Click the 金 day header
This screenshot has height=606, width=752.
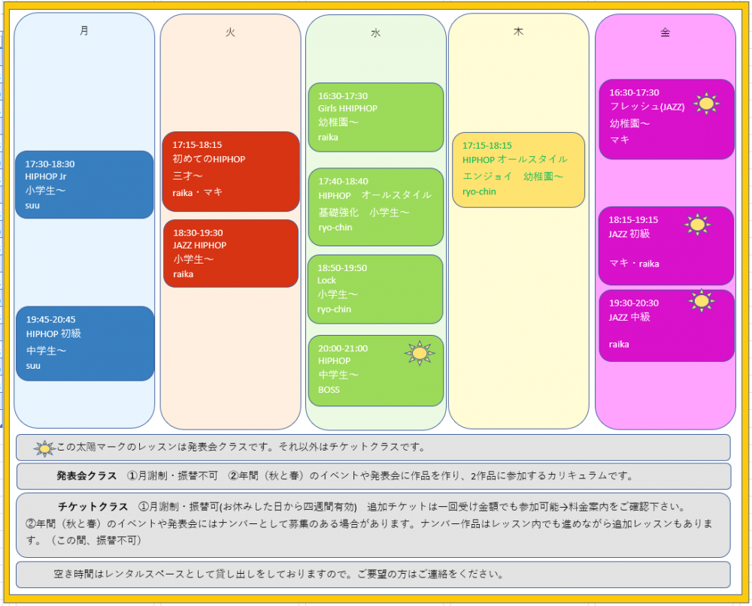click(x=665, y=32)
